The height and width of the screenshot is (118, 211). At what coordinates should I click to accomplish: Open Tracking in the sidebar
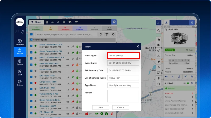tap(20, 51)
